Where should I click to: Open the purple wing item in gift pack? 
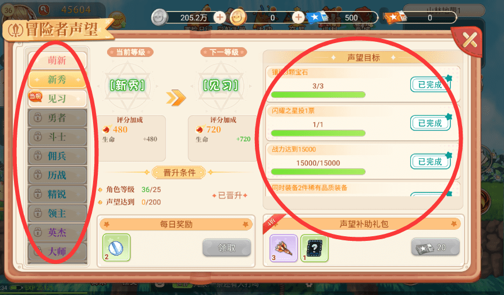pos(283,248)
